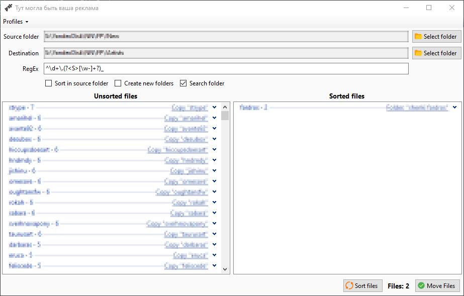Enable the Sort in source folder checkbox
This screenshot has height=296, width=464.
tap(49, 83)
